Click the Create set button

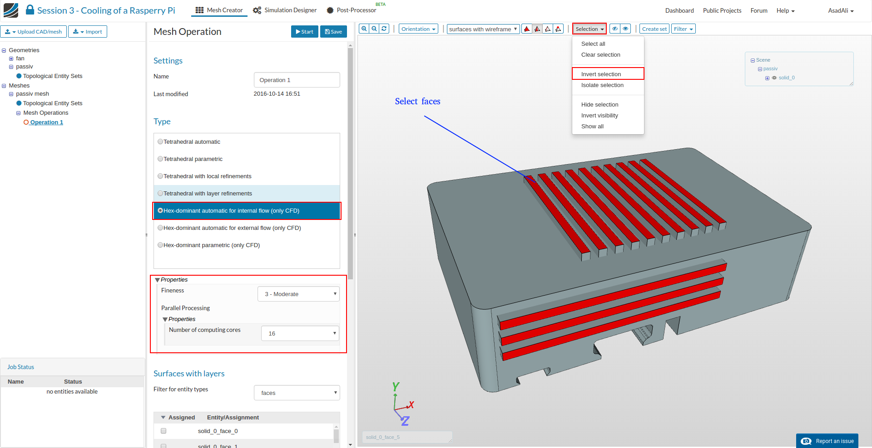(654, 29)
